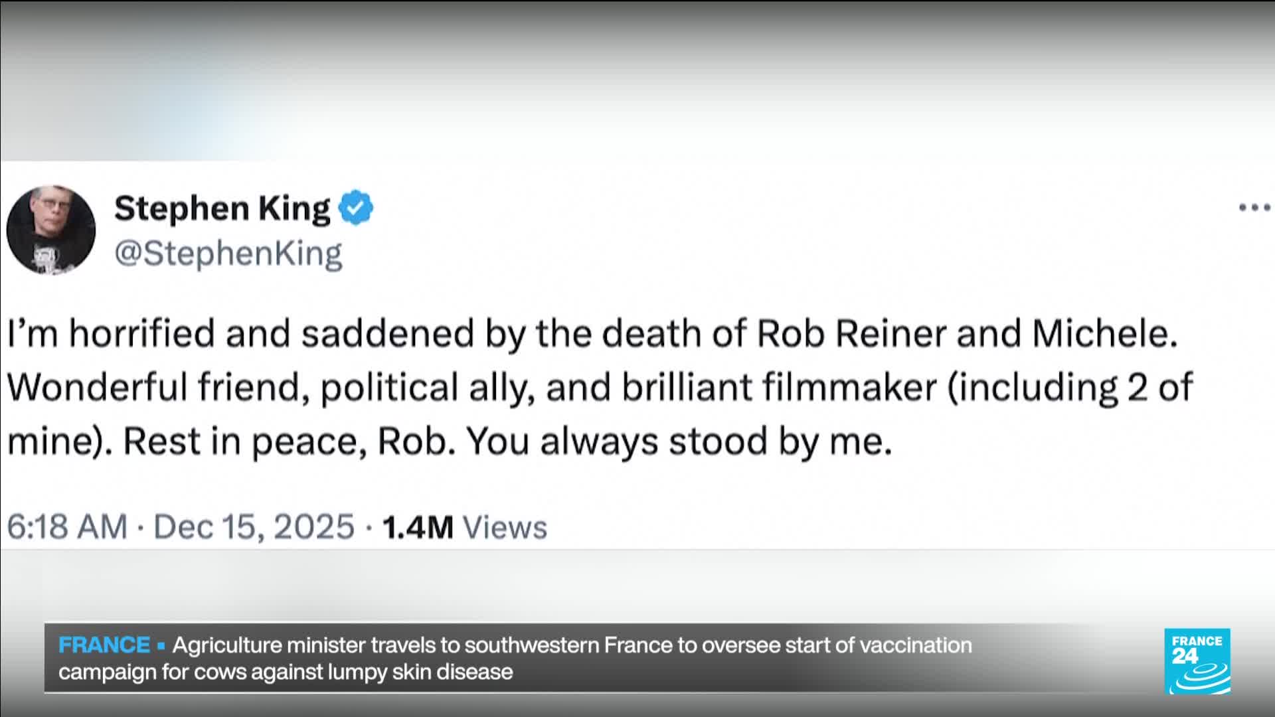Click the France 24 channel logo

point(1197,661)
